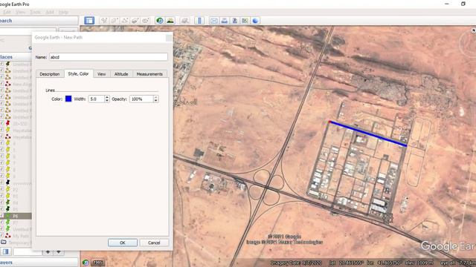476x267 pixels.
Task: Open the Edit menu
Action: pyautogui.click(x=7, y=12)
